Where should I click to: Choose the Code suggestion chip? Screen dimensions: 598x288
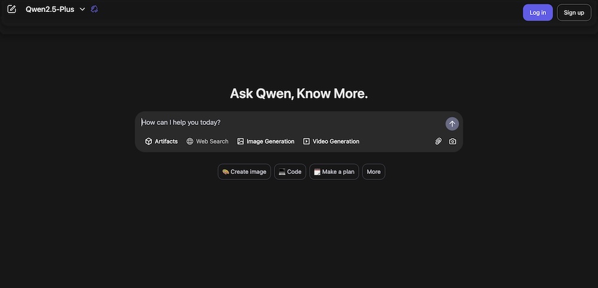(290, 172)
